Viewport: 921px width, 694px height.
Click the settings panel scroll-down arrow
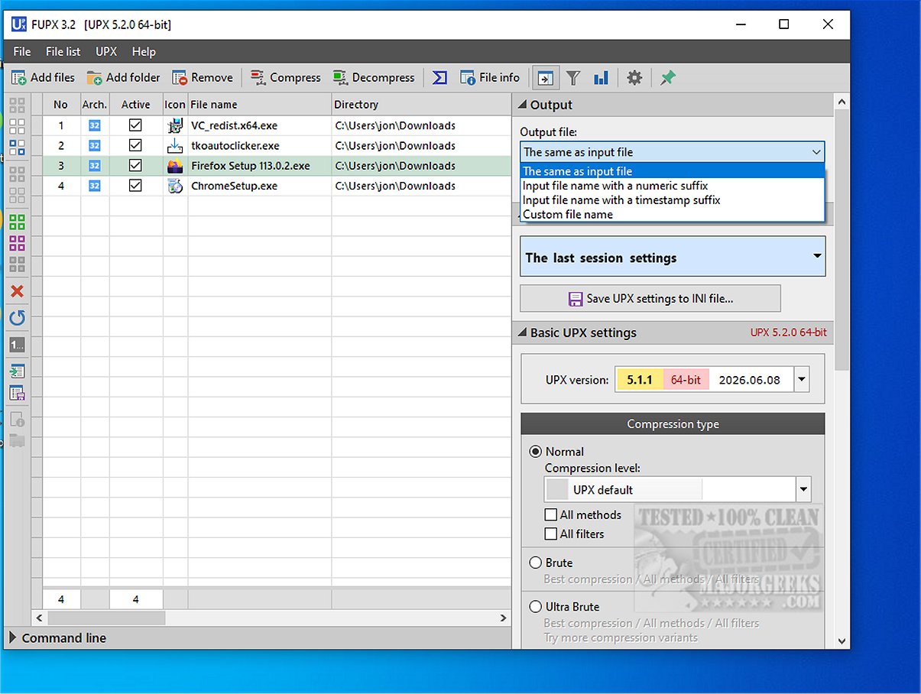842,641
